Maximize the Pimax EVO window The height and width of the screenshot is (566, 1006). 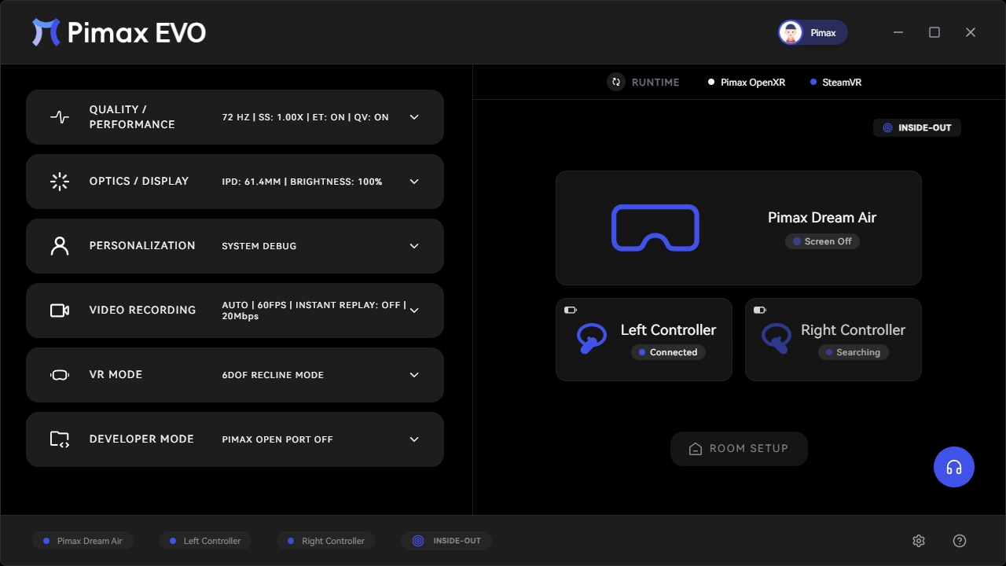point(934,32)
